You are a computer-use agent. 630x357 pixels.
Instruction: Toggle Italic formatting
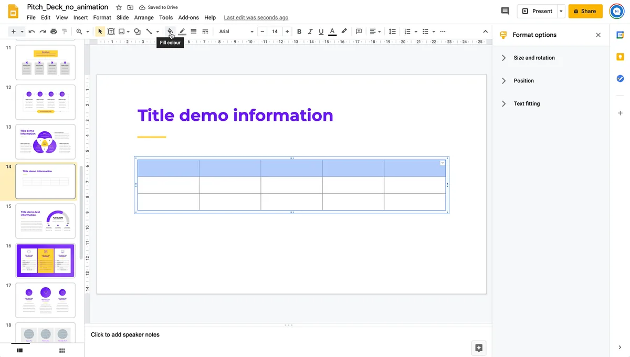click(310, 31)
